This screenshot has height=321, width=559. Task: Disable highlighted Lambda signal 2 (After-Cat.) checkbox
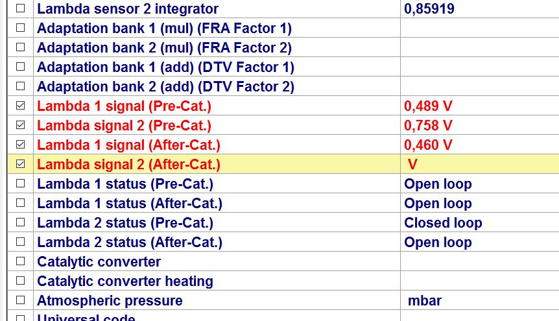pyautogui.click(x=21, y=164)
